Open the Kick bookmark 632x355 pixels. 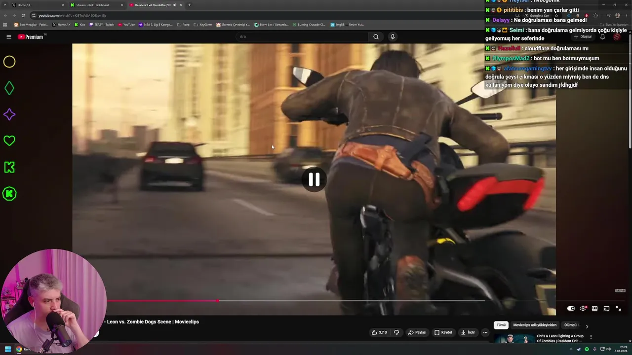(x=79, y=24)
